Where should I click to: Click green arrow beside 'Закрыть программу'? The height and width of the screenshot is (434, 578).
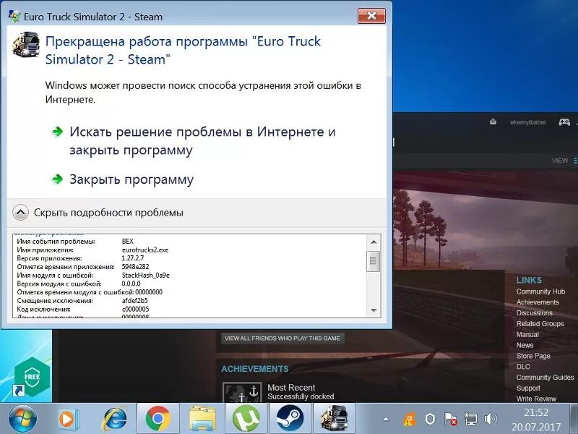point(57,179)
